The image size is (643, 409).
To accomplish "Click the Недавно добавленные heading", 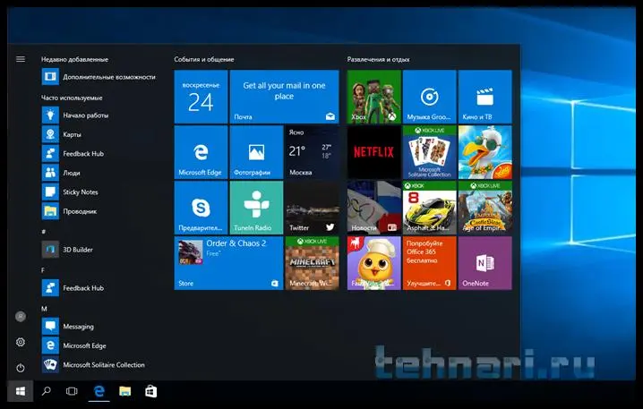I will click(x=74, y=59).
